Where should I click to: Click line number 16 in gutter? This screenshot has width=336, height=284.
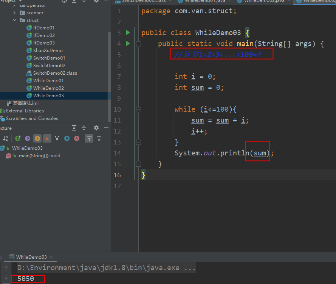pyautogui.click(x=117, y=175)
